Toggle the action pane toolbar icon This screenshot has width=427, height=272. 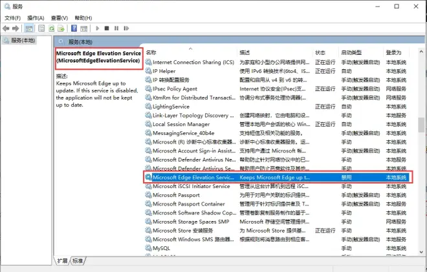click(84, 28)
